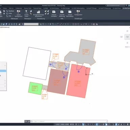Click TOP face on the ViewCube
The image size is (130, 130).
(x=127, y=37)
